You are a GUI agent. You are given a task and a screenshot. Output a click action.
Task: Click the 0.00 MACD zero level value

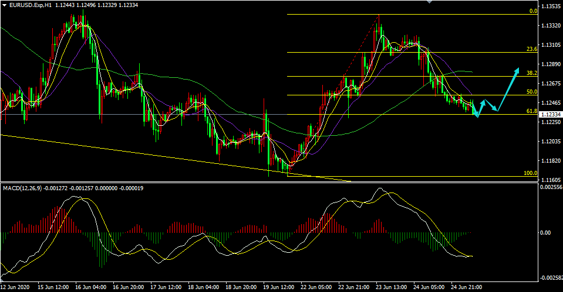pos(545,232)
